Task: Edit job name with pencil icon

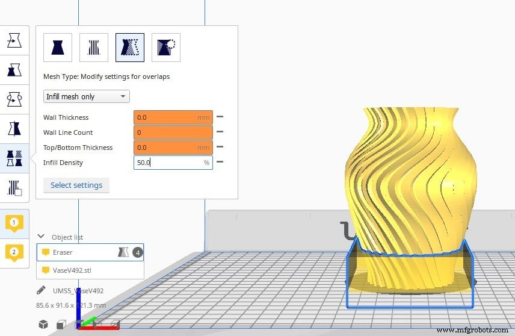Action: point(41,290)
